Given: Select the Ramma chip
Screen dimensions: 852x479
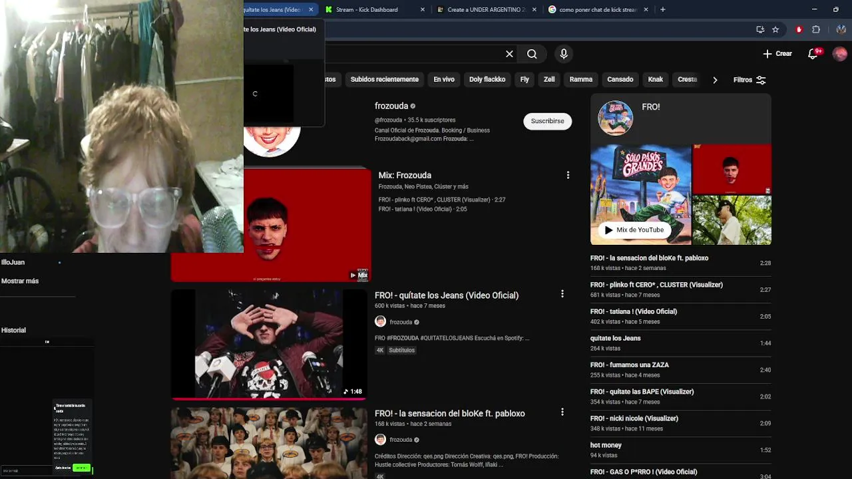Looking at the screenshot, I should (x=581, y=79).
